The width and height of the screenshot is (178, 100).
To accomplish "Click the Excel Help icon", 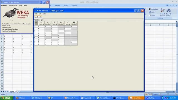I will tap(167, 5).
